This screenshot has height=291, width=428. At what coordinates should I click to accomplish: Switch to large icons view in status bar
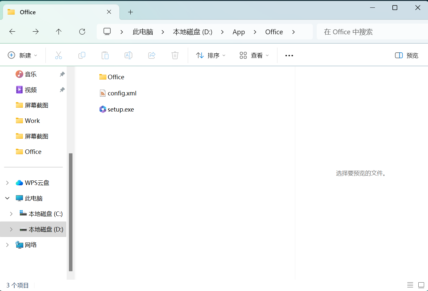(421, 285)
